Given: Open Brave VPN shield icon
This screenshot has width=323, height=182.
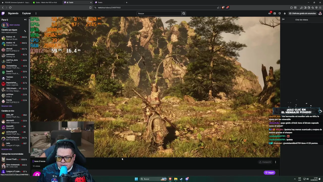Looking at the screenshot, I should tap(316, 8).
